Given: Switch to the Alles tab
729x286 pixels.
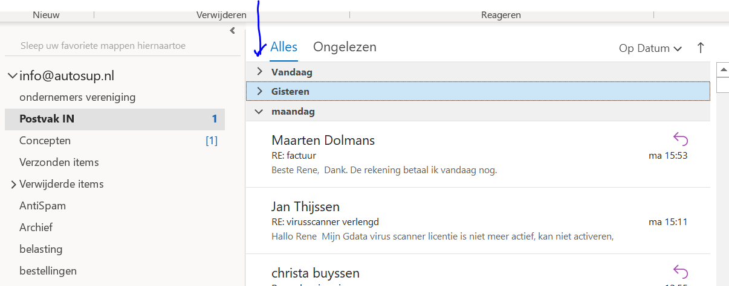Looking at the screenshot, I should [x=283, y=47].
